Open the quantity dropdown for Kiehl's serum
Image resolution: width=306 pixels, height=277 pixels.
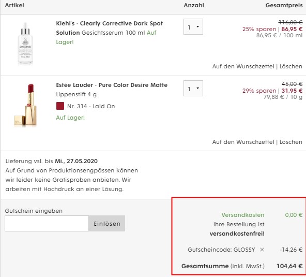(193, 27)
